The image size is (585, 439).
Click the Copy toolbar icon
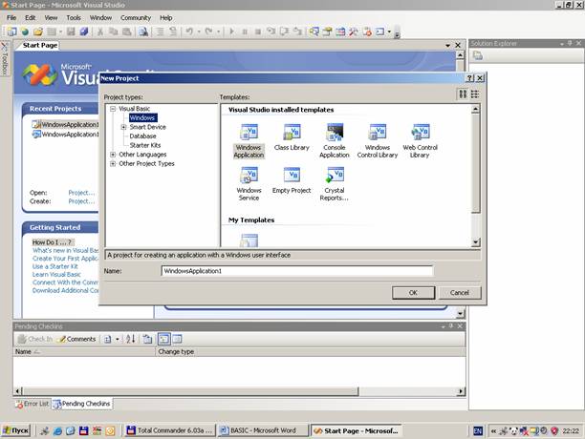tap(113, 31)
